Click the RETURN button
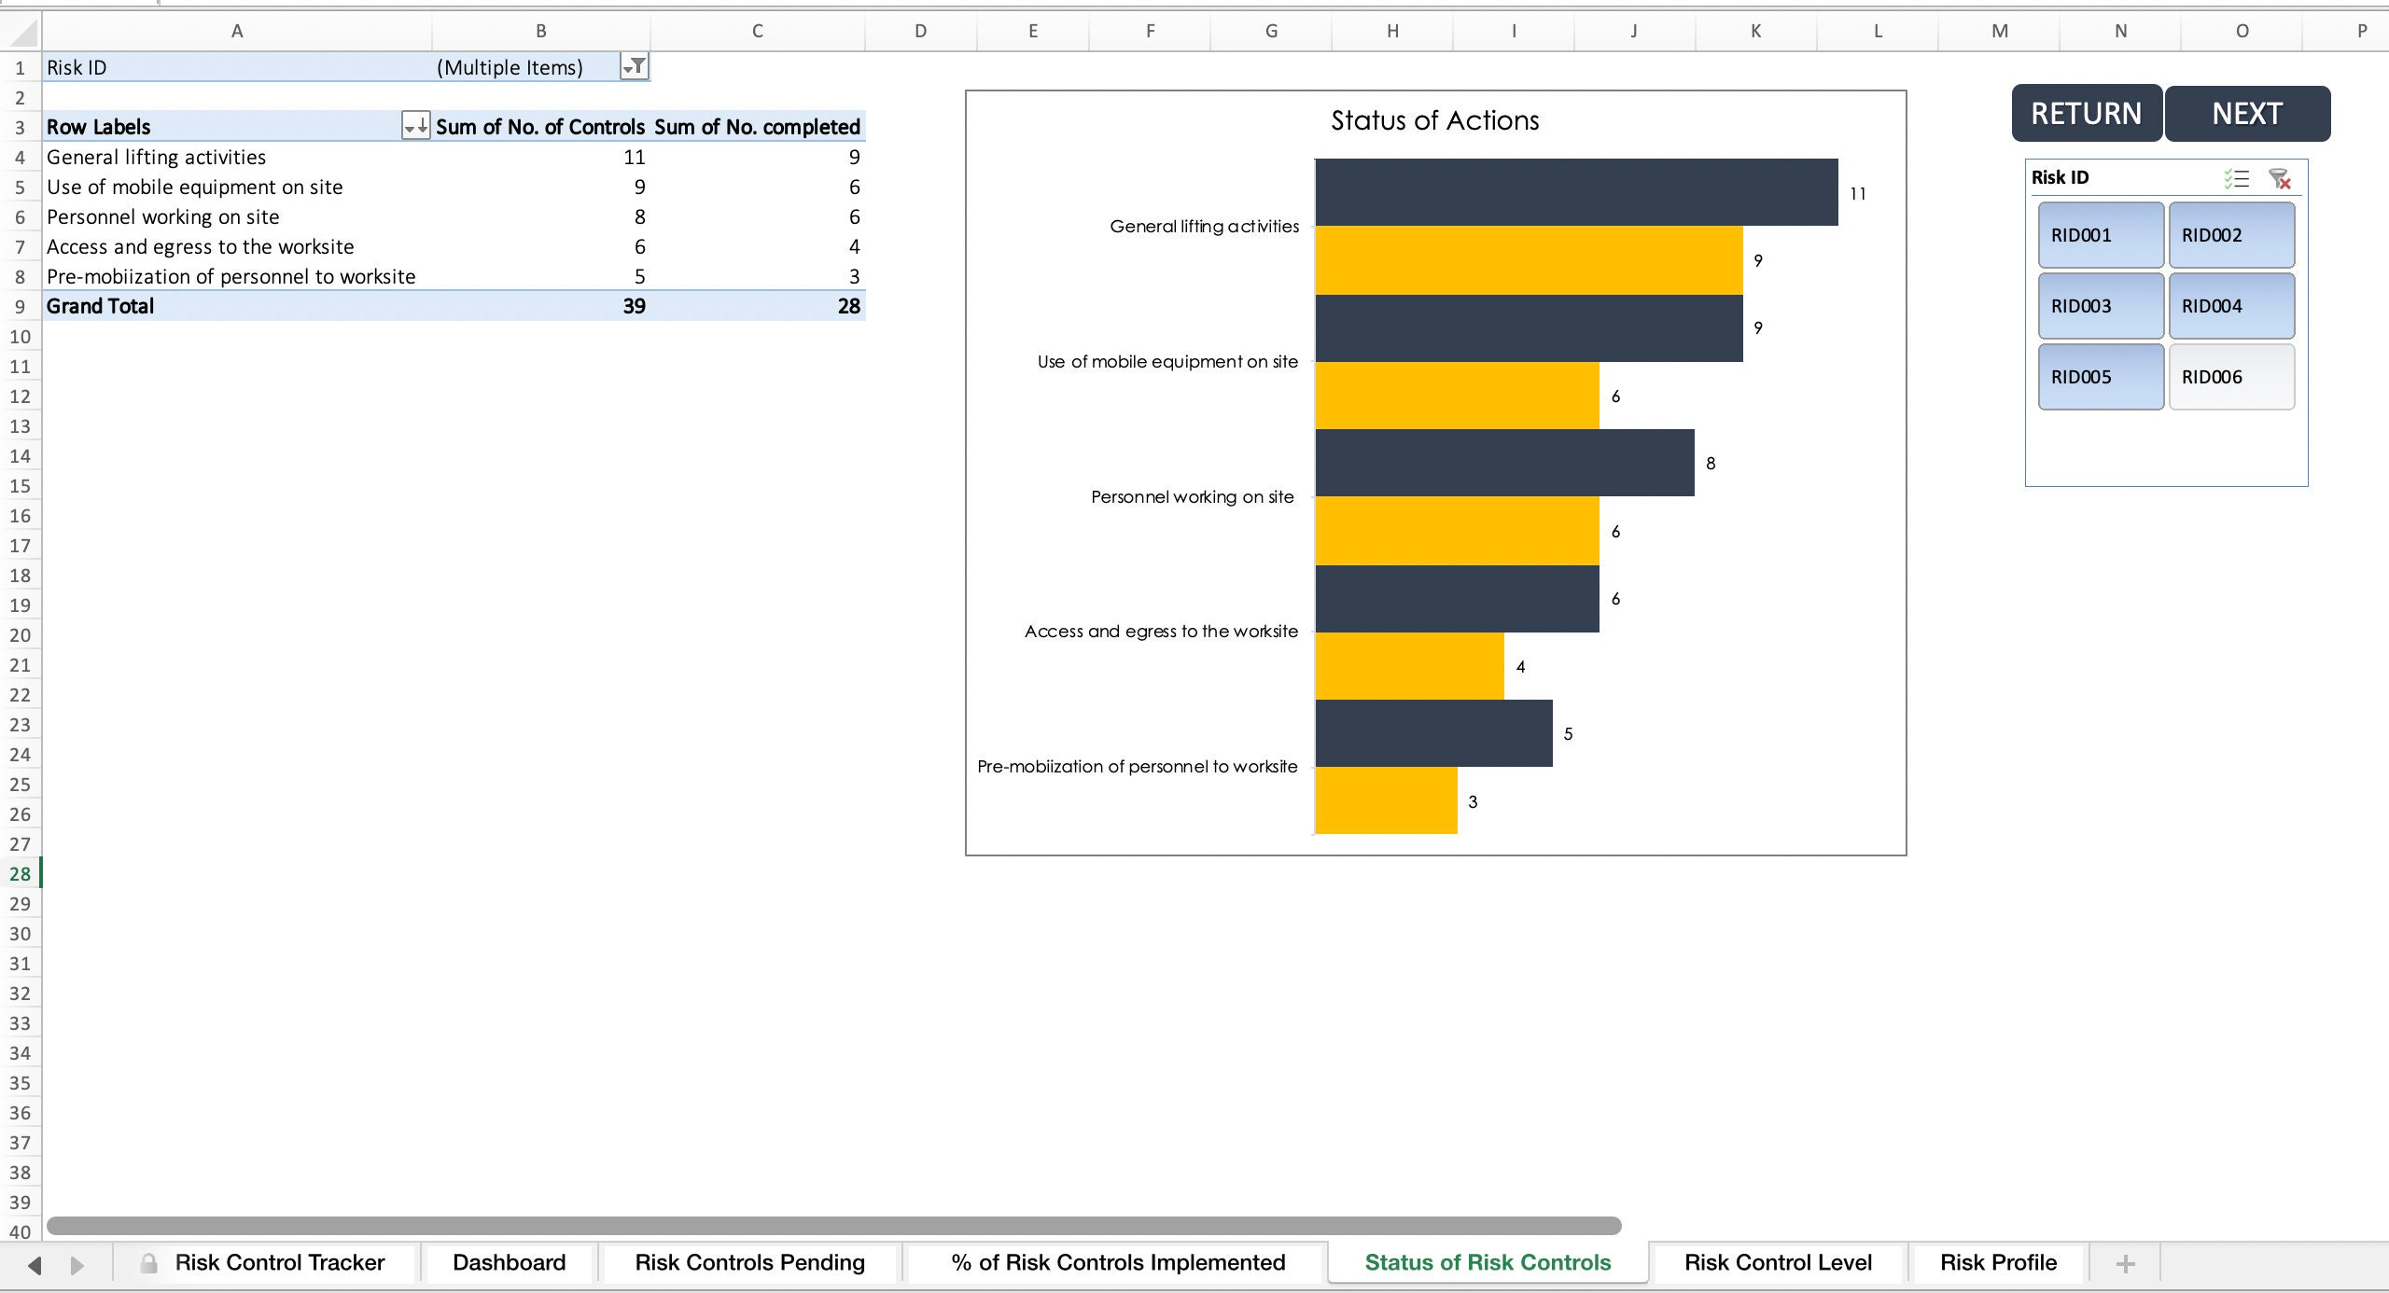Image resolution: width=2389 pixels, height=1293 pixels. tap(2086, 113)
